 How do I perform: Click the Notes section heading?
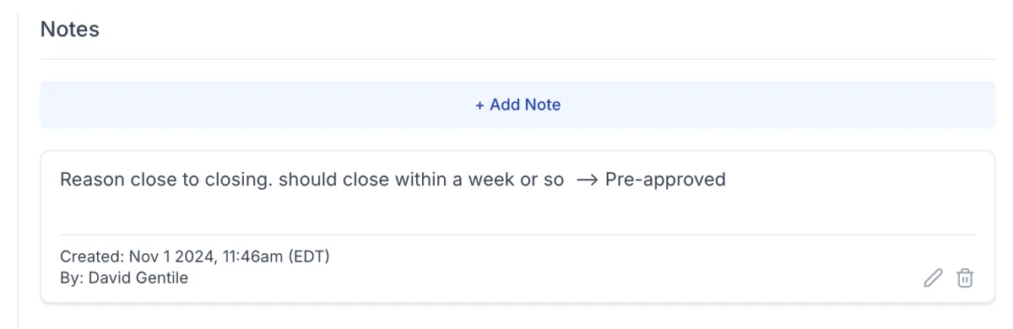coord(70,29)
